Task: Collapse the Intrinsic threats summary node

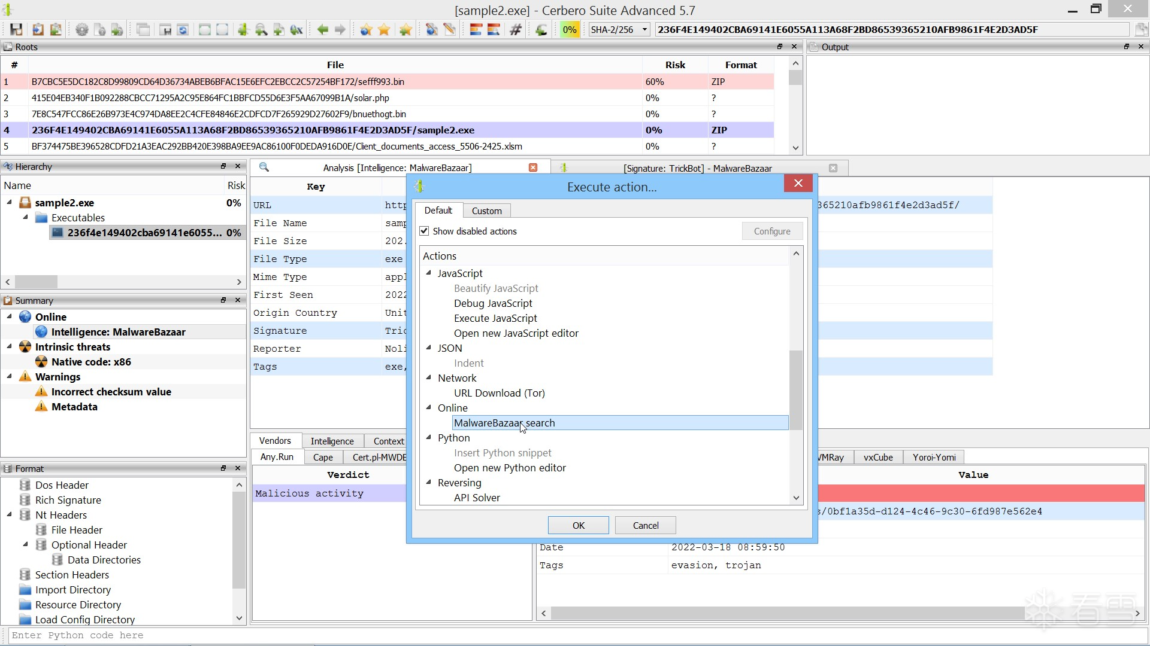Action: pyautogui.click(x=10, y=346)
